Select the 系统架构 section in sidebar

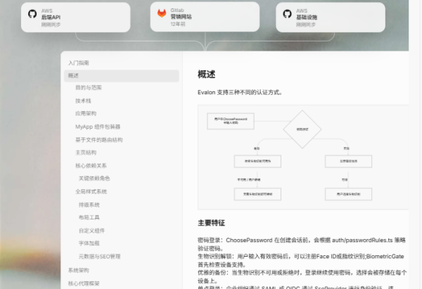[x=78, y=270]
